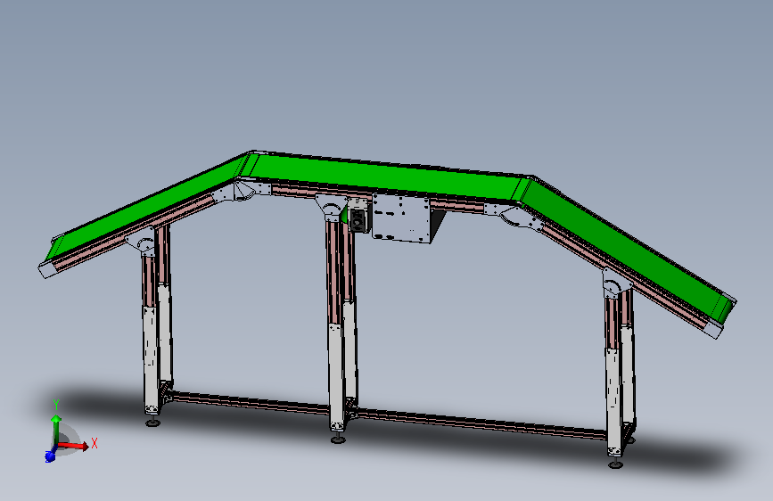This screenshot has width=773, height=501.
Task: Select the right bend joint bracket of the conveyor frame
Action: coord(515,217)
